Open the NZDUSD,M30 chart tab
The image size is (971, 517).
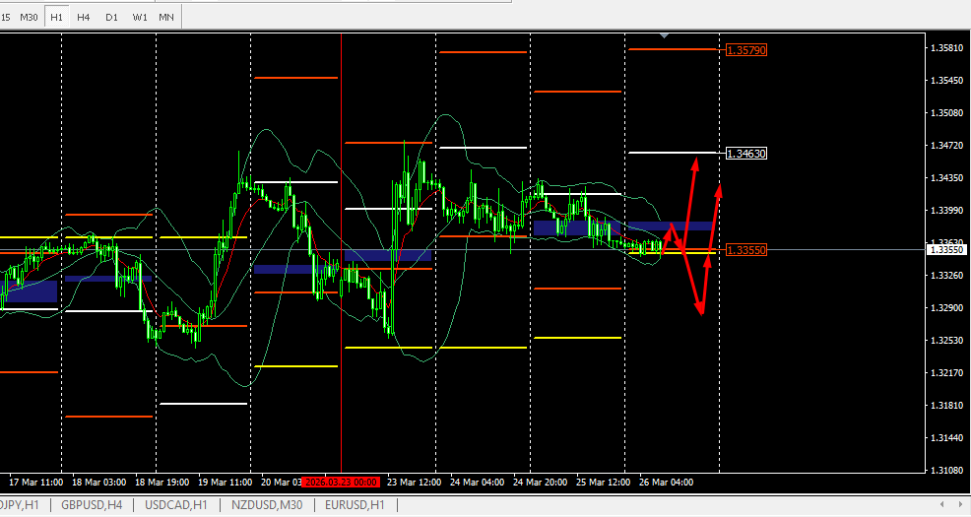coord(267,505)
